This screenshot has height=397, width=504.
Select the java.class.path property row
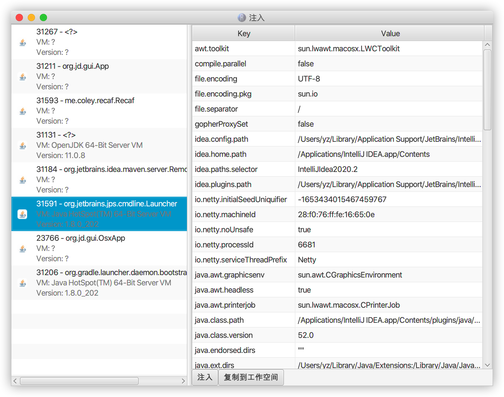(x=219, y=320)
